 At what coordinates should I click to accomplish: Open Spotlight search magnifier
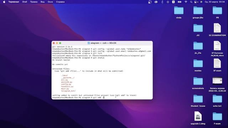[x=191, y=2]
